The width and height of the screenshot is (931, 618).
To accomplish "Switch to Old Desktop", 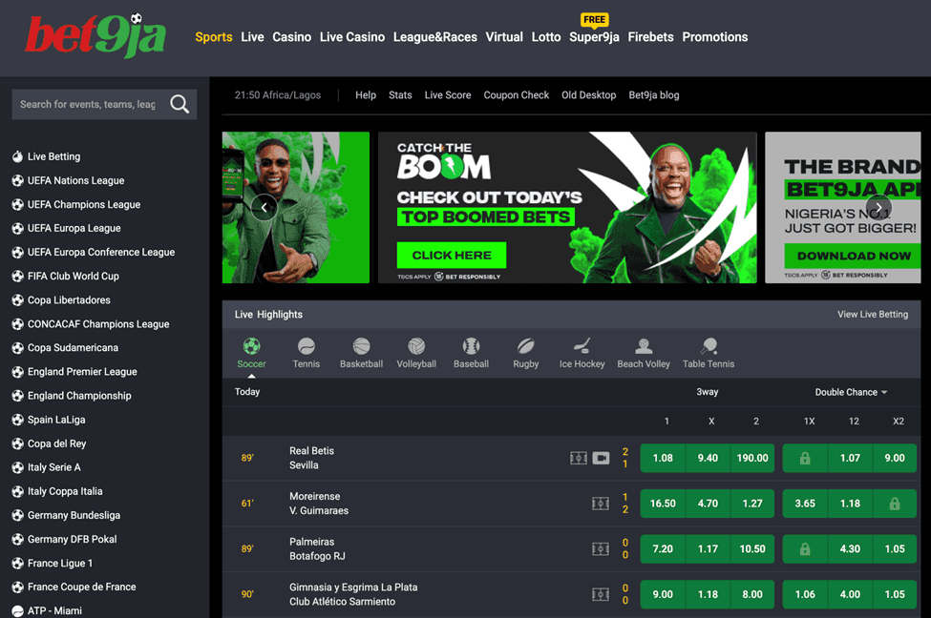I will pos(589,95).
